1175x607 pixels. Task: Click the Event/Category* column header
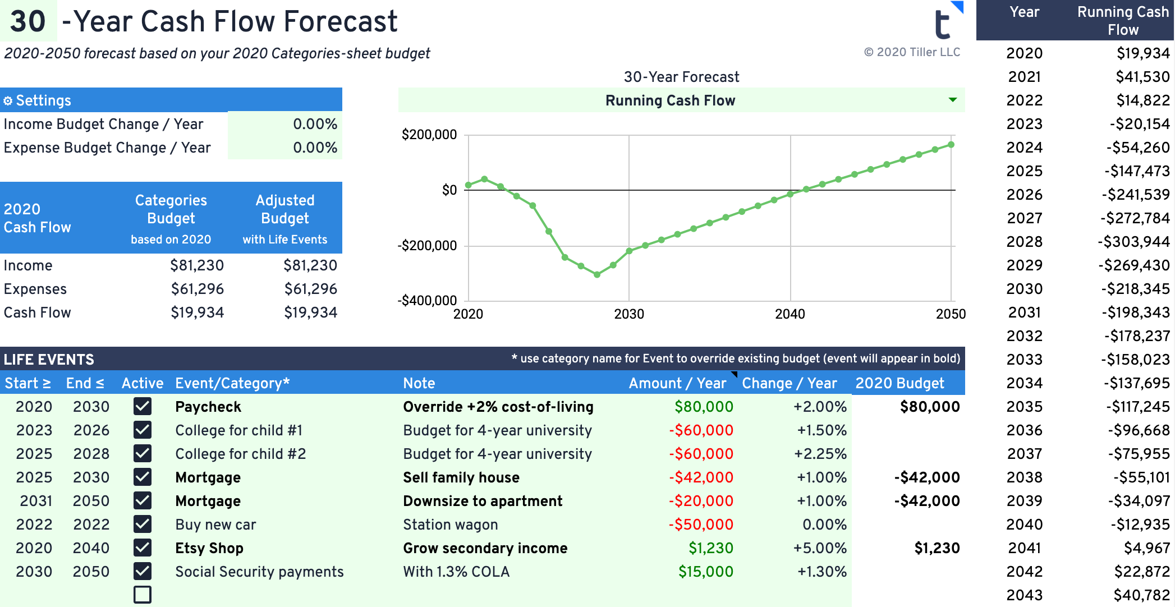point(232,383)
